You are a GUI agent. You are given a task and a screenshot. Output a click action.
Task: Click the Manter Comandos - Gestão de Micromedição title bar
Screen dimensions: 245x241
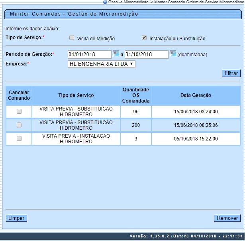tap(122, 14)
